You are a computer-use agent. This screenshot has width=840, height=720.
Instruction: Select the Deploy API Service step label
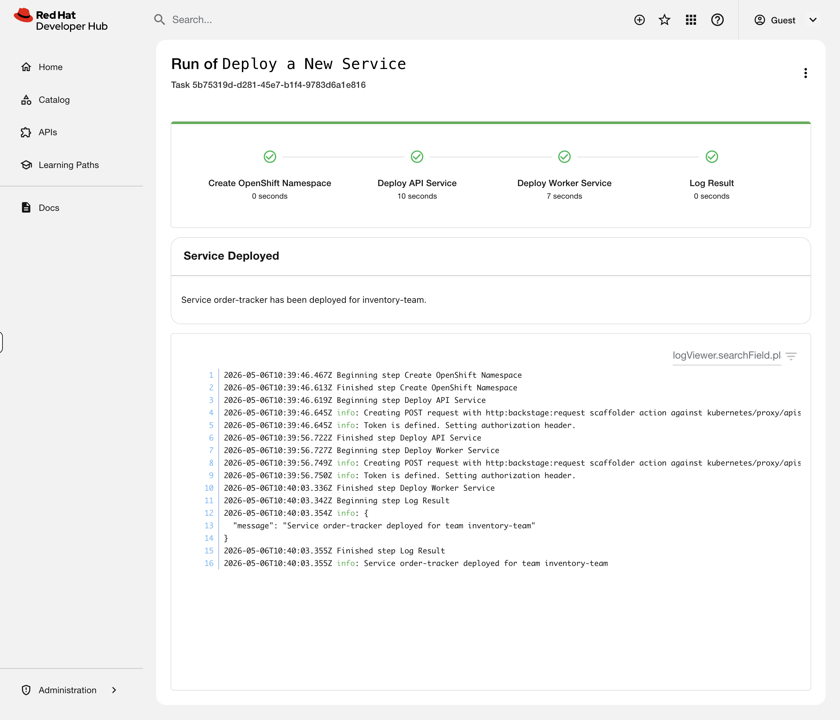pyautogui.click(x=417, y=183)
